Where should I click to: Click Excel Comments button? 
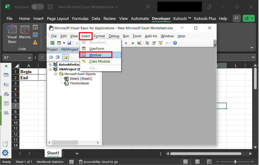(x=237, y=18)
